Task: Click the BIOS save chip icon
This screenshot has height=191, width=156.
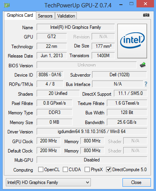Action: coord(143,65)
